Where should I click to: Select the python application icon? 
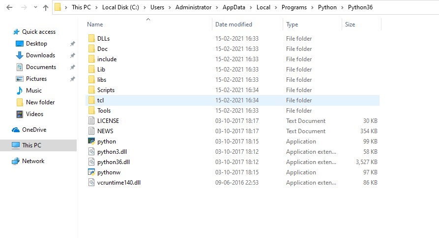91,141
